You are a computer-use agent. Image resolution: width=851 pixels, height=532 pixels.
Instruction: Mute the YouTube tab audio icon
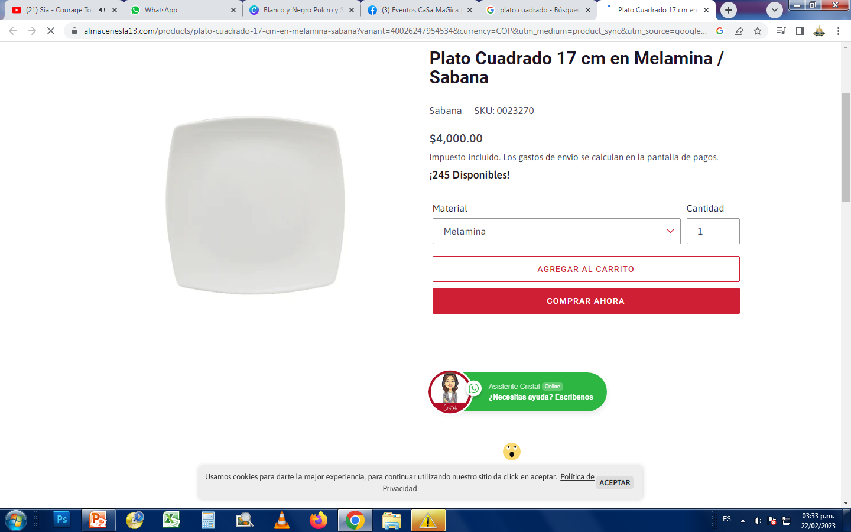click(102, 10)
